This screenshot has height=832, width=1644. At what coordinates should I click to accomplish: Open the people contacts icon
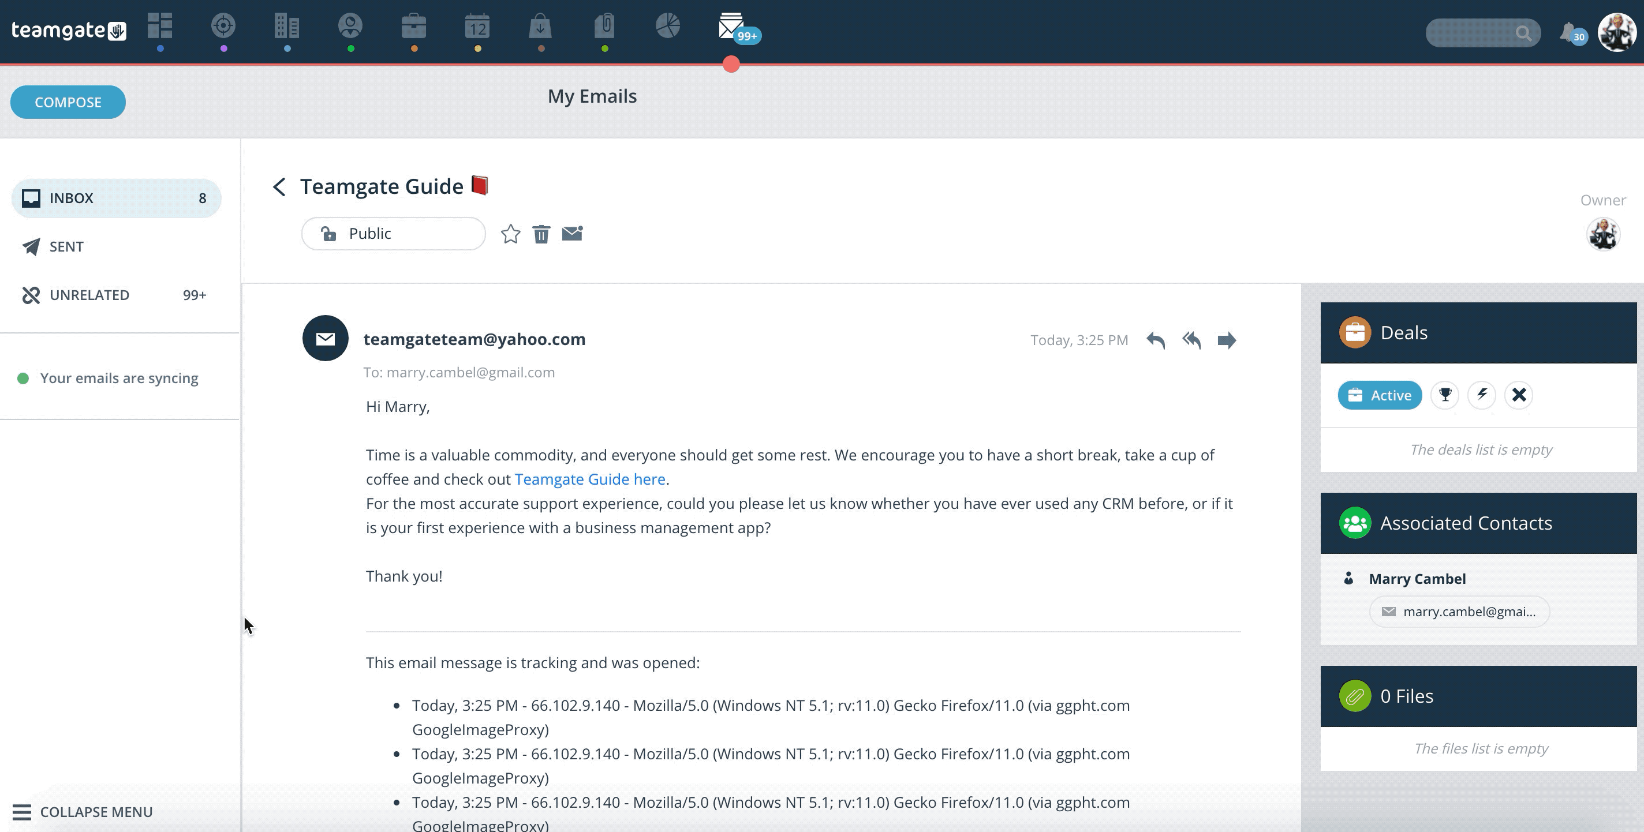click(350, 26)
